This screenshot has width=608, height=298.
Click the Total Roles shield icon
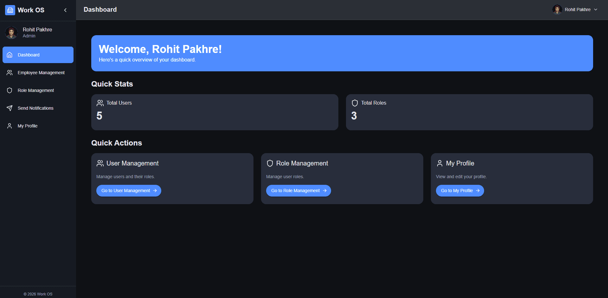point(355,103)
